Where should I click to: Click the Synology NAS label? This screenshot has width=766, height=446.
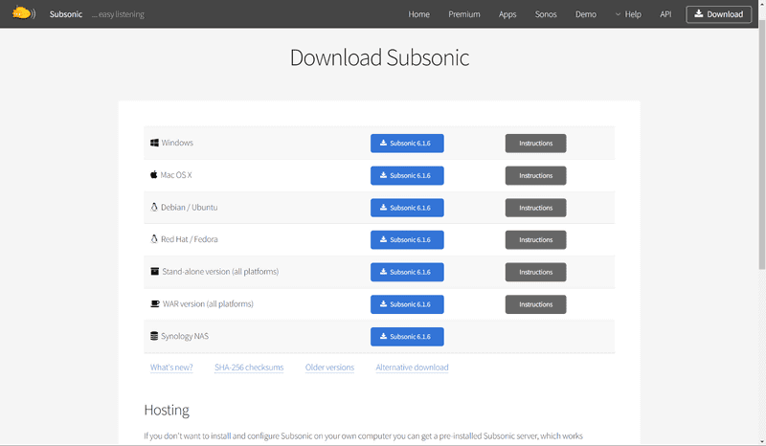click(185, 336)
